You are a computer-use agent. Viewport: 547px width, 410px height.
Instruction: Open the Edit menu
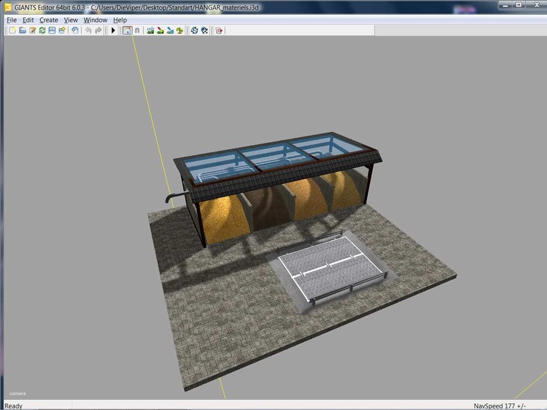click(28, 20)
